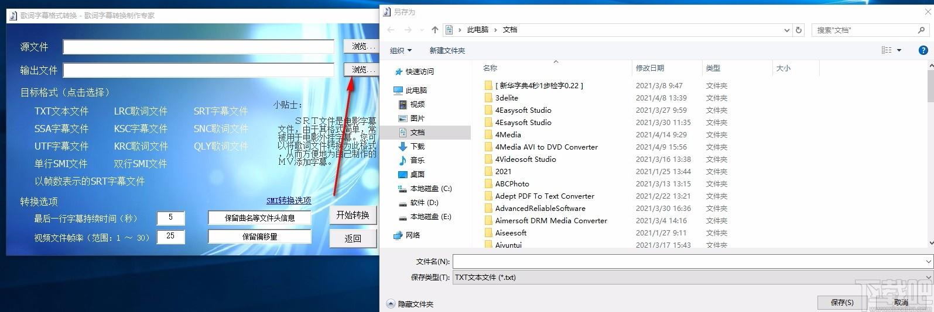The image size is (934, 312).
Task: Open the SMI转换选项 link
Action: point(289,200)
